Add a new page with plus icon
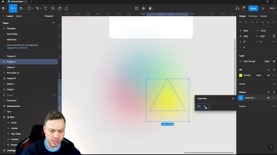The height and width of the screenshot is (155, 277). click(53, 23)
